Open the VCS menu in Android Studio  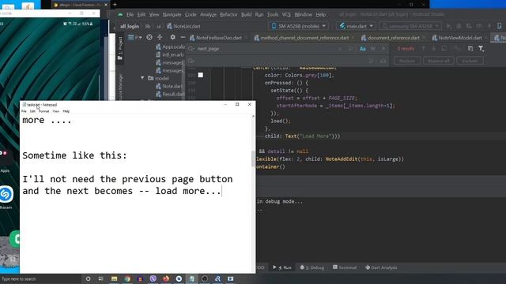point(286,14)
